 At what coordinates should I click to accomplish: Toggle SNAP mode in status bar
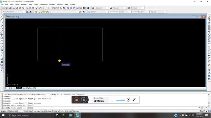pyautogui.click(x=26, y=111)
